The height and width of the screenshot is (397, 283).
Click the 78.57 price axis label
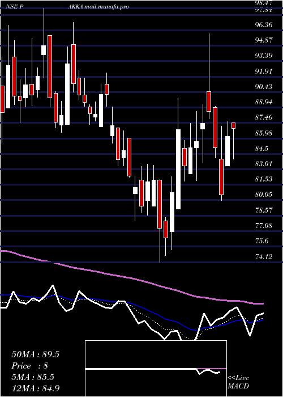pyautogui.click(x=264, y=210)
